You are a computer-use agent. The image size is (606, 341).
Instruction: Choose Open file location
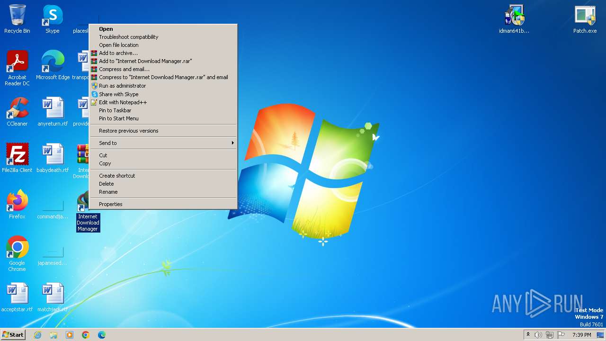pos(163,45)
